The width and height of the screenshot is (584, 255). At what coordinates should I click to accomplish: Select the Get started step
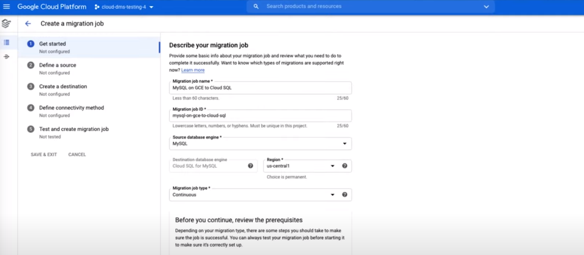coord(89,47)
